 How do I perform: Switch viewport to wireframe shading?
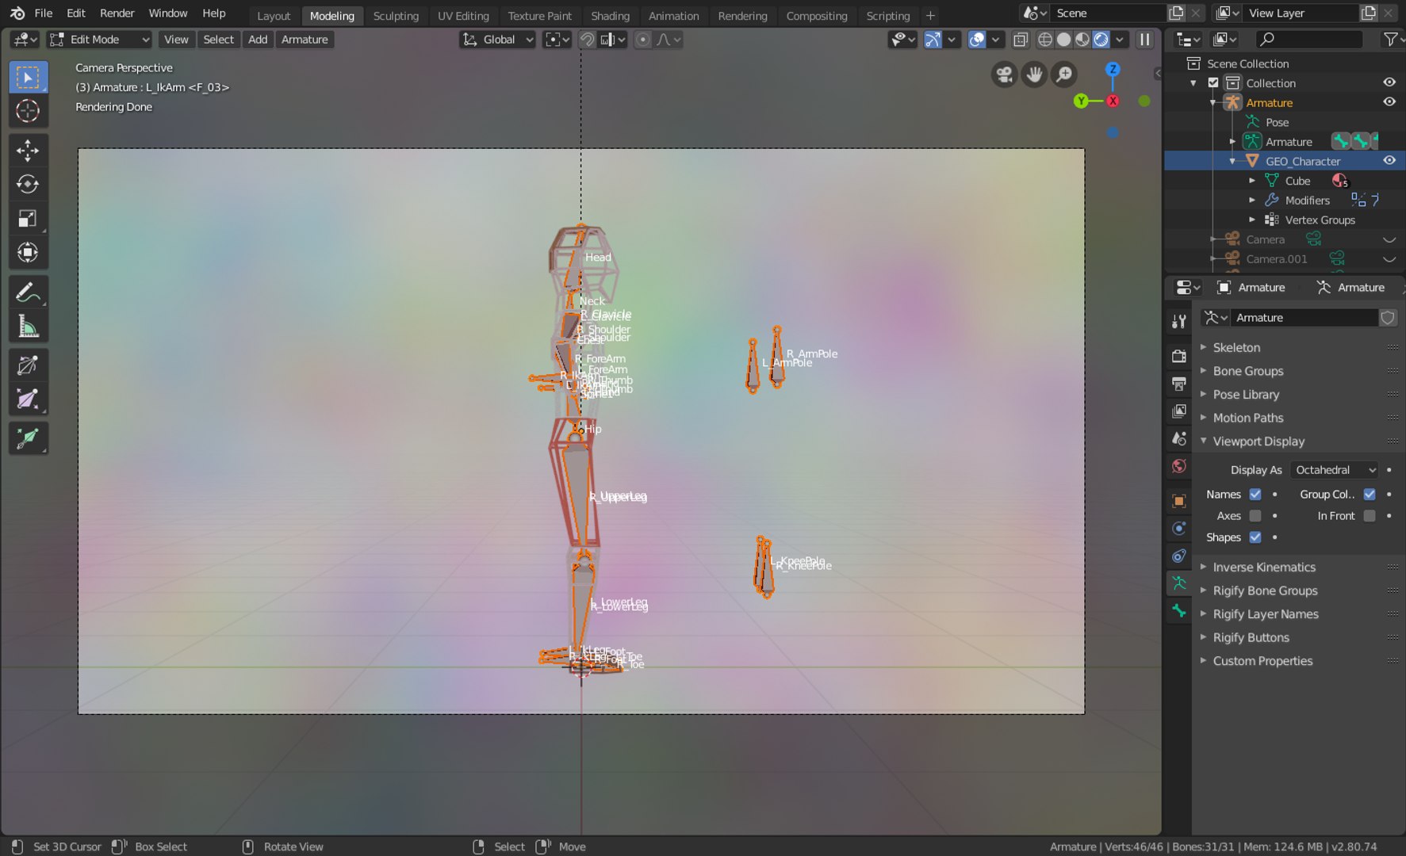click(x=1045, y=40)
